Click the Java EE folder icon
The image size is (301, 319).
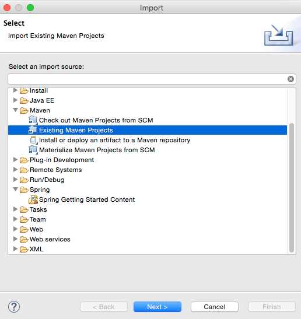point(24,100)
